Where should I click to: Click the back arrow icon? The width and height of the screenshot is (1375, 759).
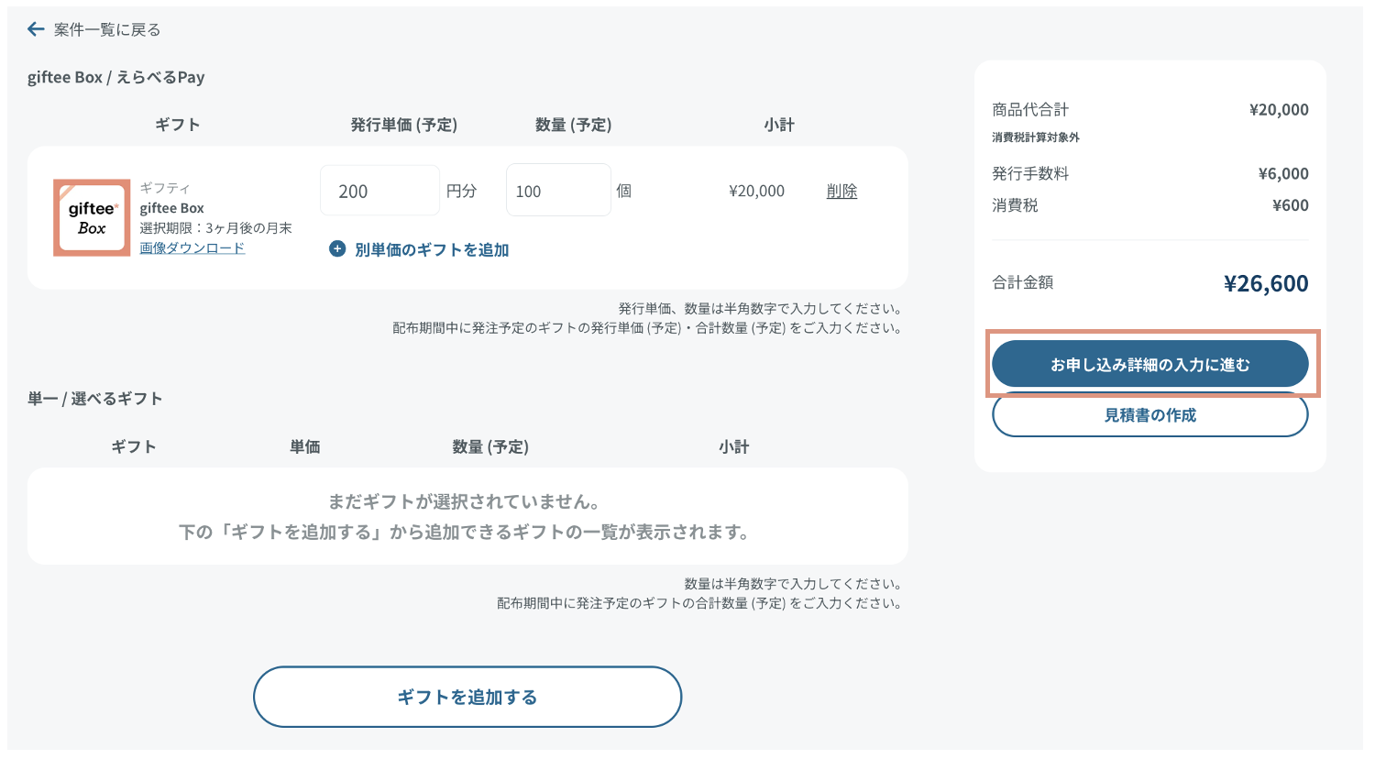[x=36, y=29]
